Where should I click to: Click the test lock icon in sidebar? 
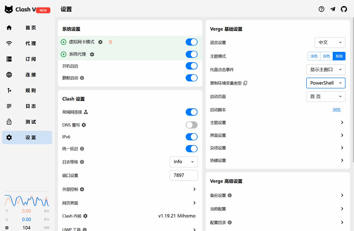pyautogui.click(x=9, y=122)
